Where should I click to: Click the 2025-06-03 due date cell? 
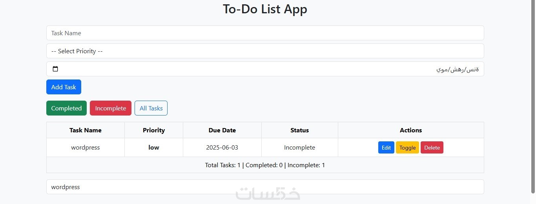click(222, 148)
